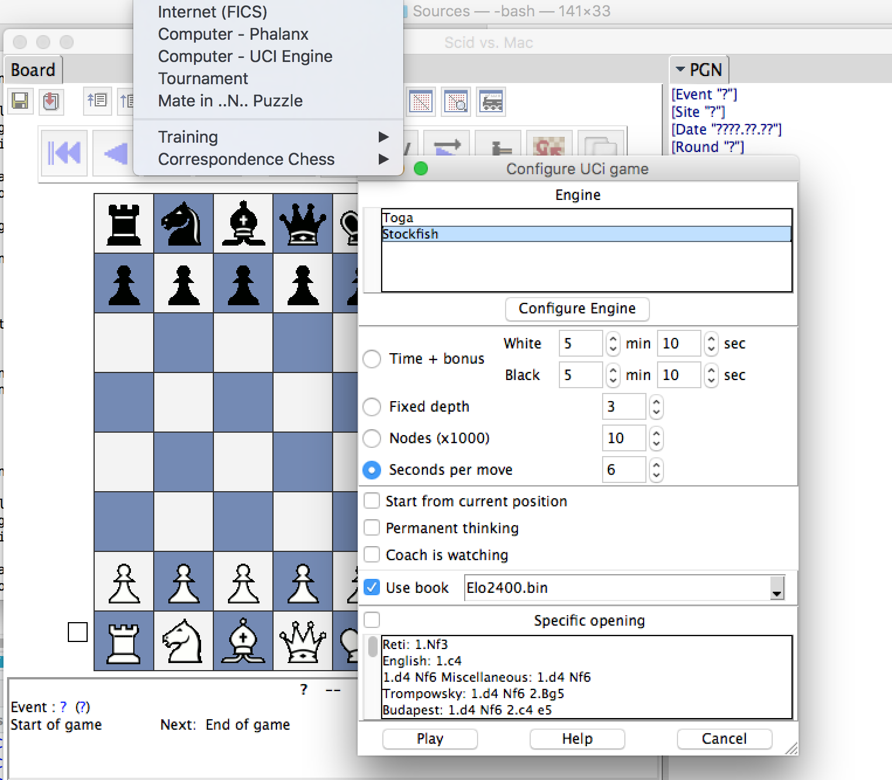Select the black queen on d8
The image size is (892, 780).
point(303,224)
